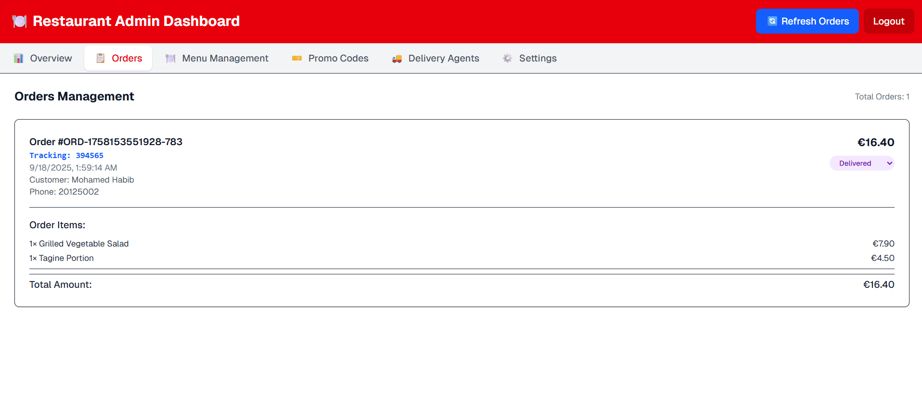Click the chevron arrow on status selector
922x419 pixels.
889,163
